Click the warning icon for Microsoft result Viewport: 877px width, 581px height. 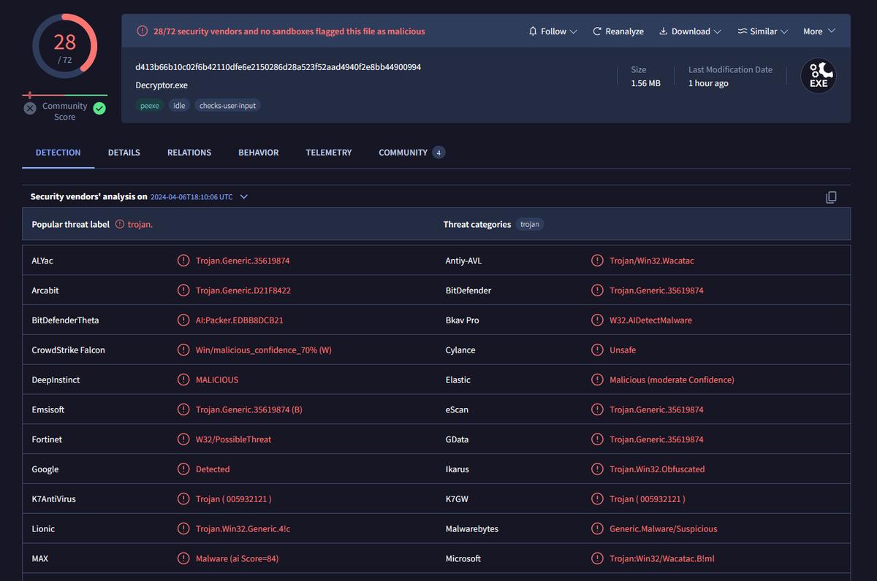pos(597,559)
